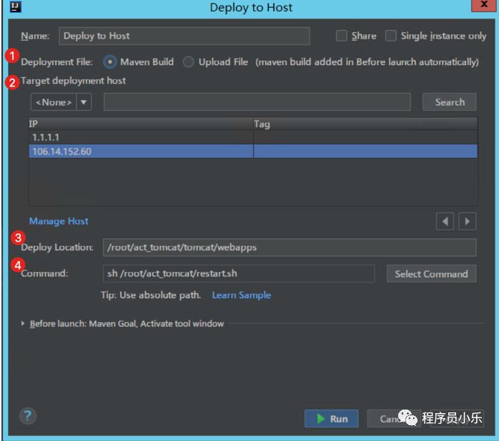Run the deployment with Run button
499x441 pixels.
(x=331, y=418)
